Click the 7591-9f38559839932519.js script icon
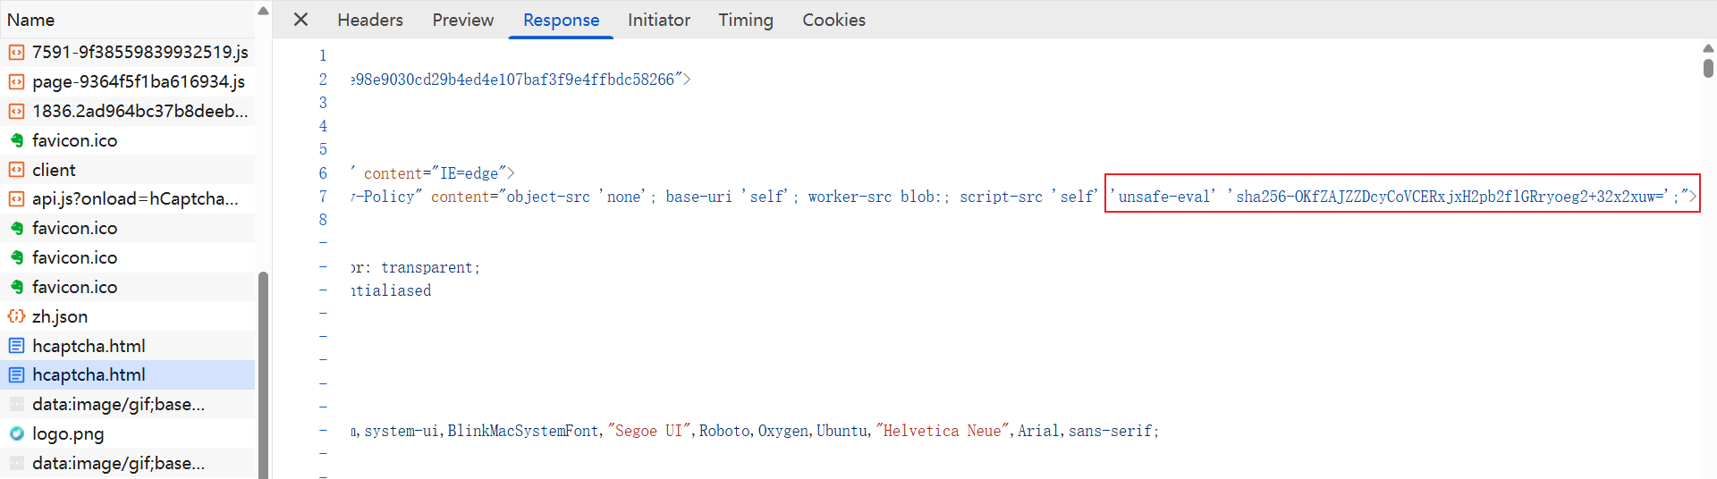This screenshot has height=479, width=1717. (x=16, y=53)
